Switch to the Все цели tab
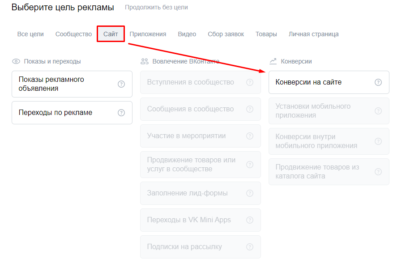The height and width of the screenshot is (267, 406). click(x=30, y=34)
